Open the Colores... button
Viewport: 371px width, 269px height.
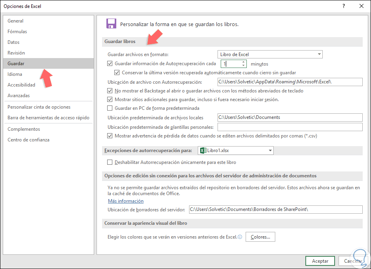pos(260,237)
